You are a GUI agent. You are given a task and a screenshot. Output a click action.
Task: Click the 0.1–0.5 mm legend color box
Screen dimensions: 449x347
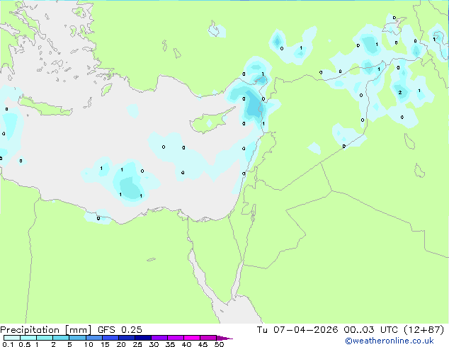[x=12, y=338]
